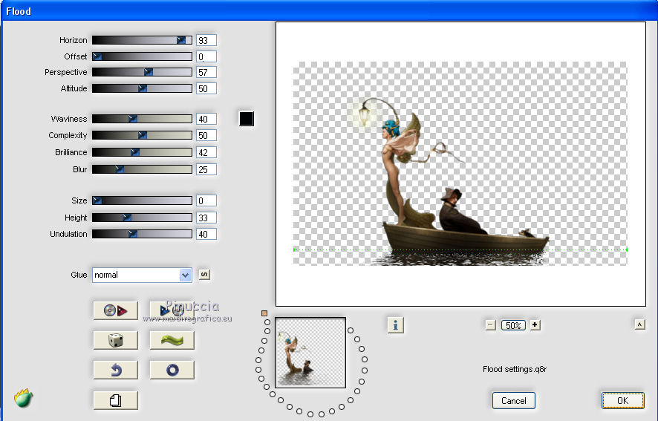Click the OK button
The image size is (658, 421).
(623, 400)
